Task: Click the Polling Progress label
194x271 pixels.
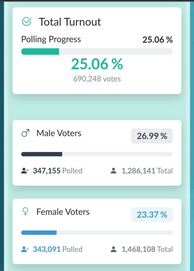Action: [51, 39]
